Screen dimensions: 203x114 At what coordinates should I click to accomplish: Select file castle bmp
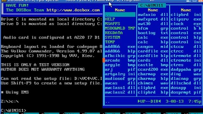153,65
